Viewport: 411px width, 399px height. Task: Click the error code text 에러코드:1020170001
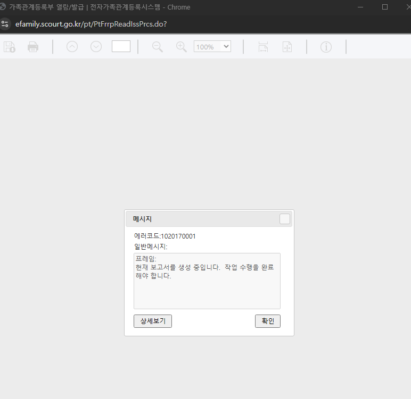[165, 236]
